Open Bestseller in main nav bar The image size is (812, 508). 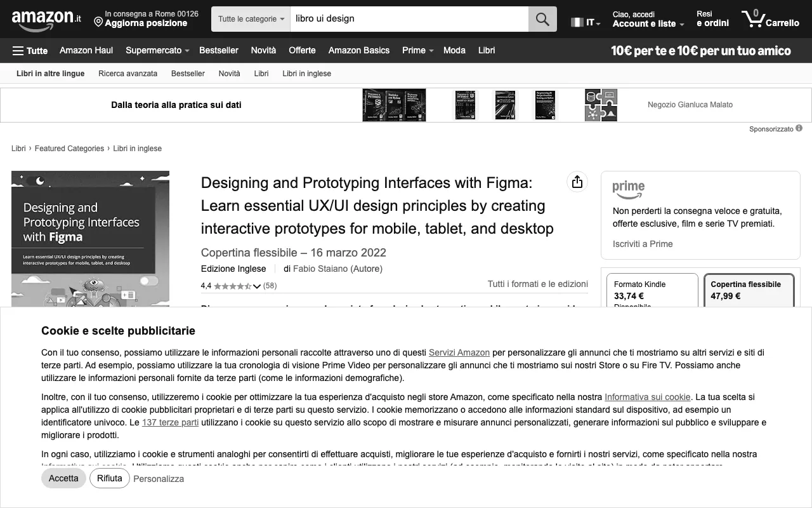pos(219,50)
